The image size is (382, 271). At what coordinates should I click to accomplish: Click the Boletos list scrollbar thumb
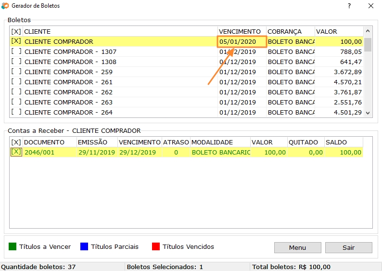click(x=368, y=45)
